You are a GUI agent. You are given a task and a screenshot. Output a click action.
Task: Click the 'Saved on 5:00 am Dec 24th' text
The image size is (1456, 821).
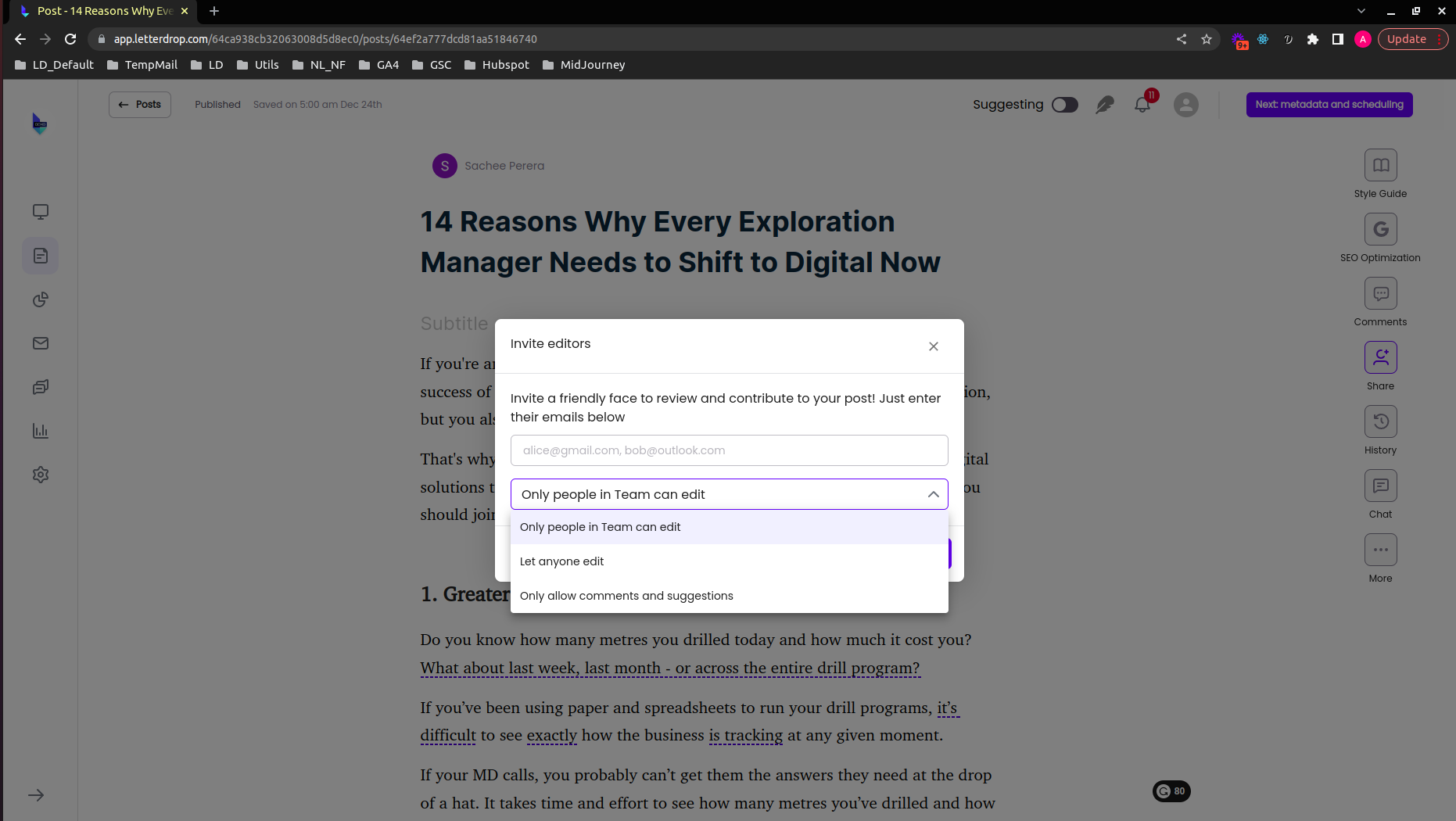pos(317,105)
